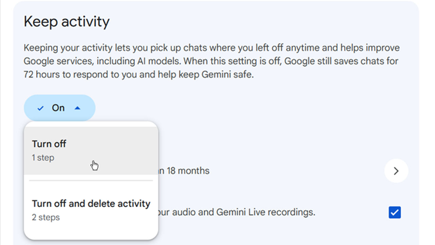
Task: Click the white checkmark inside blue checkbox
Action: click(x=395, y=213)
